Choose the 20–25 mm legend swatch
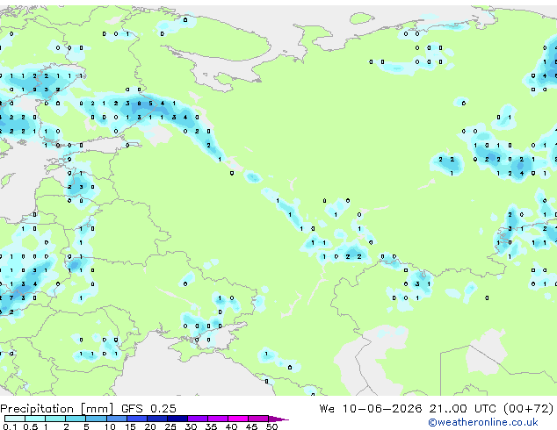 [x=157, y=419]
